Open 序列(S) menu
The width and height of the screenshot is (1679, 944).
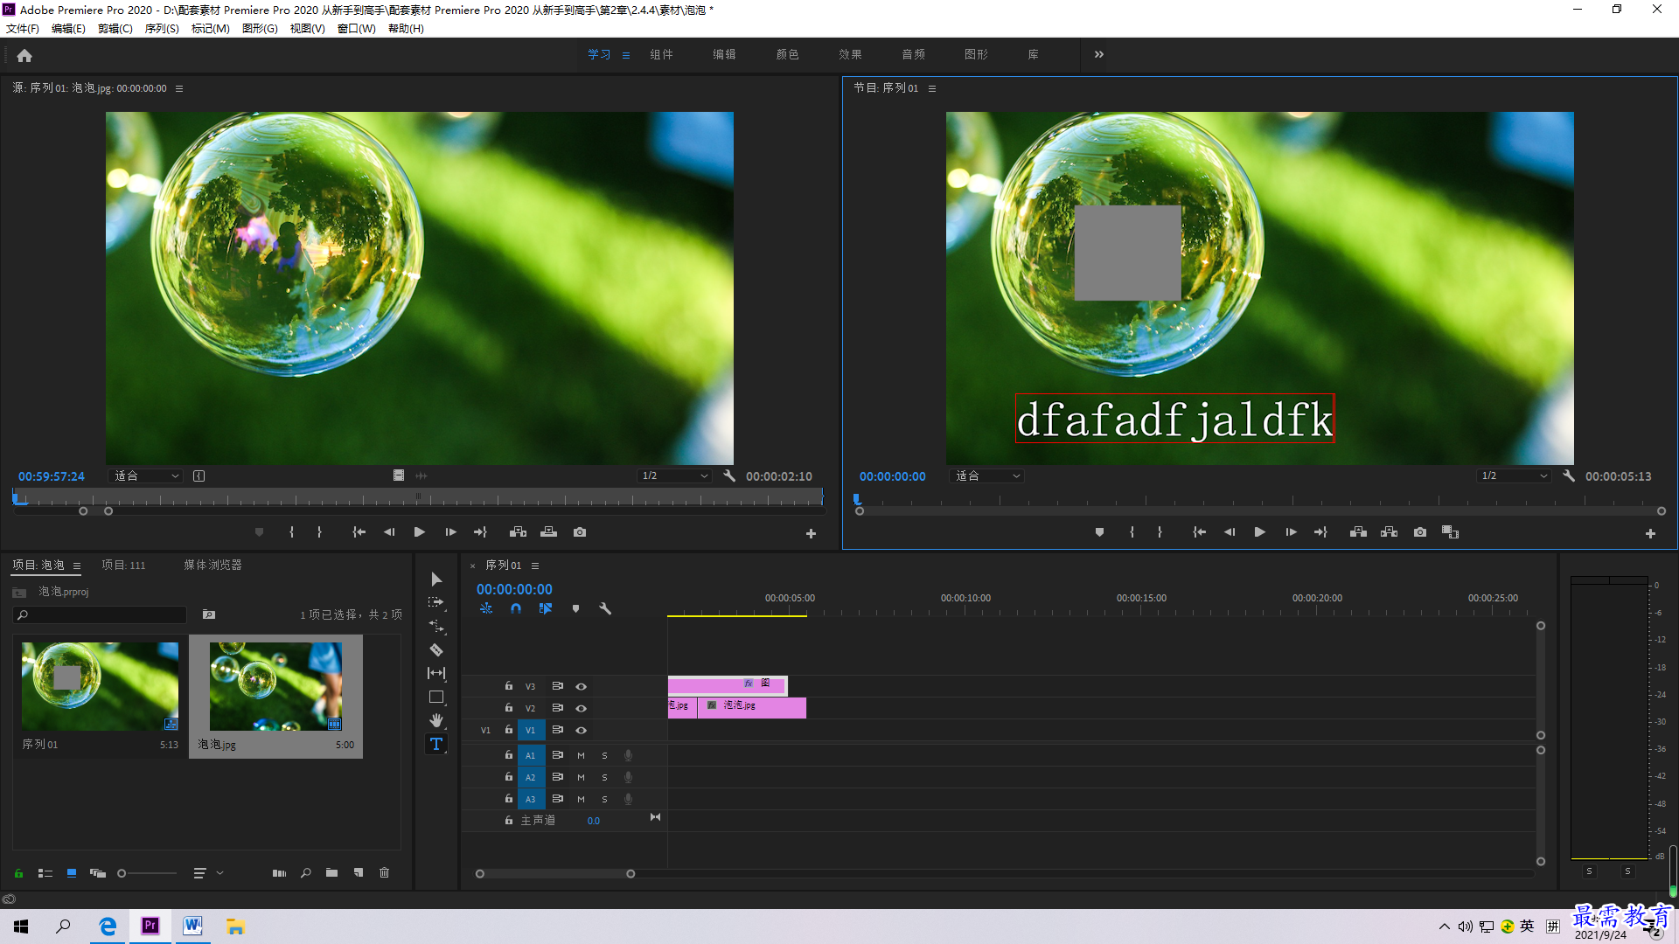coord(162,29)
